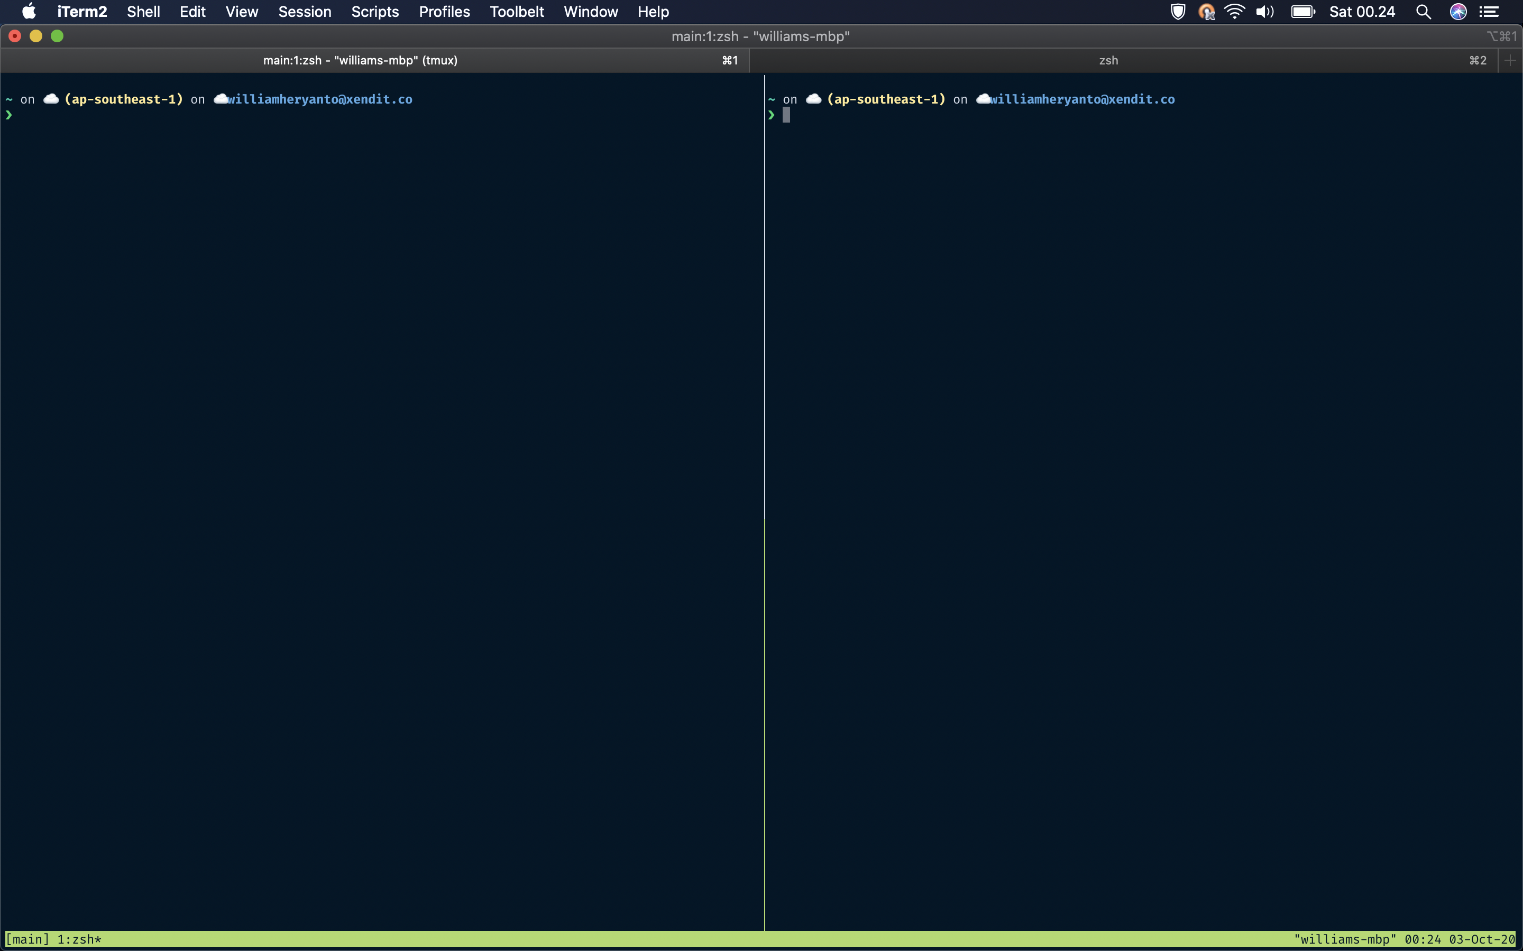Viewport: 1523px width, 951px height.
Task: Open the iTerm2 application menu
Action: tap(82, 11)
